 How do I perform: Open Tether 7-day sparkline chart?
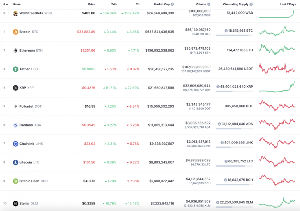(277, 68)
